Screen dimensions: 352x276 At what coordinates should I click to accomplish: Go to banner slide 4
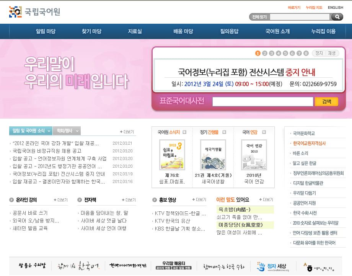click(x=279, y=53)
